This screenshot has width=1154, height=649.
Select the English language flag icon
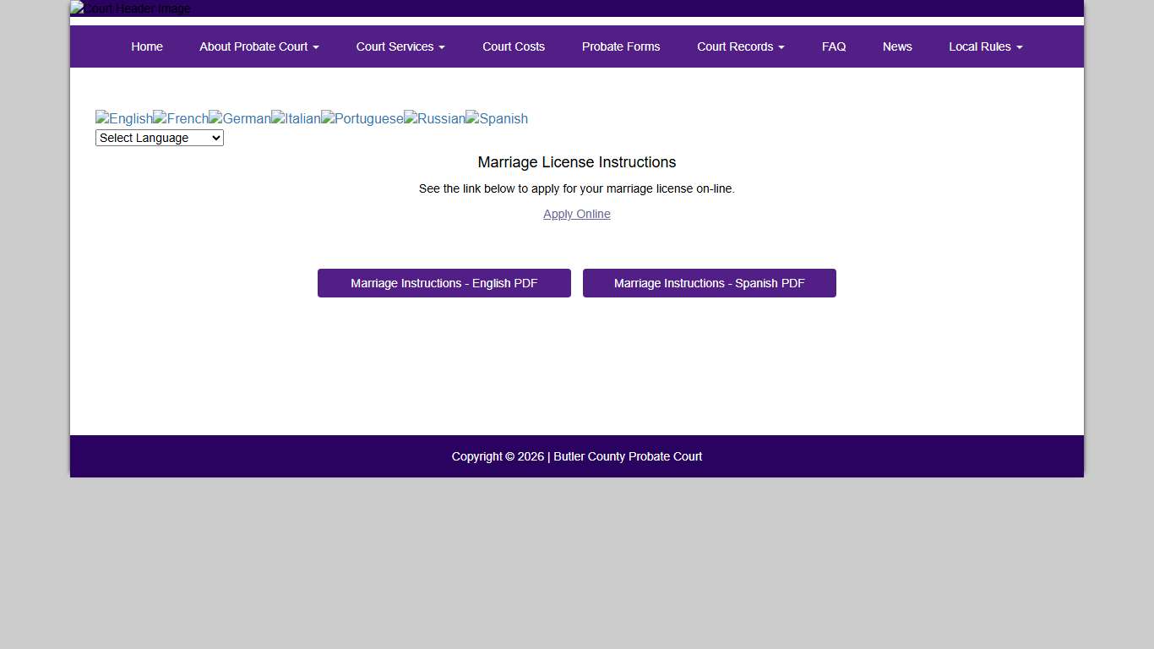(x=123, y=118)
